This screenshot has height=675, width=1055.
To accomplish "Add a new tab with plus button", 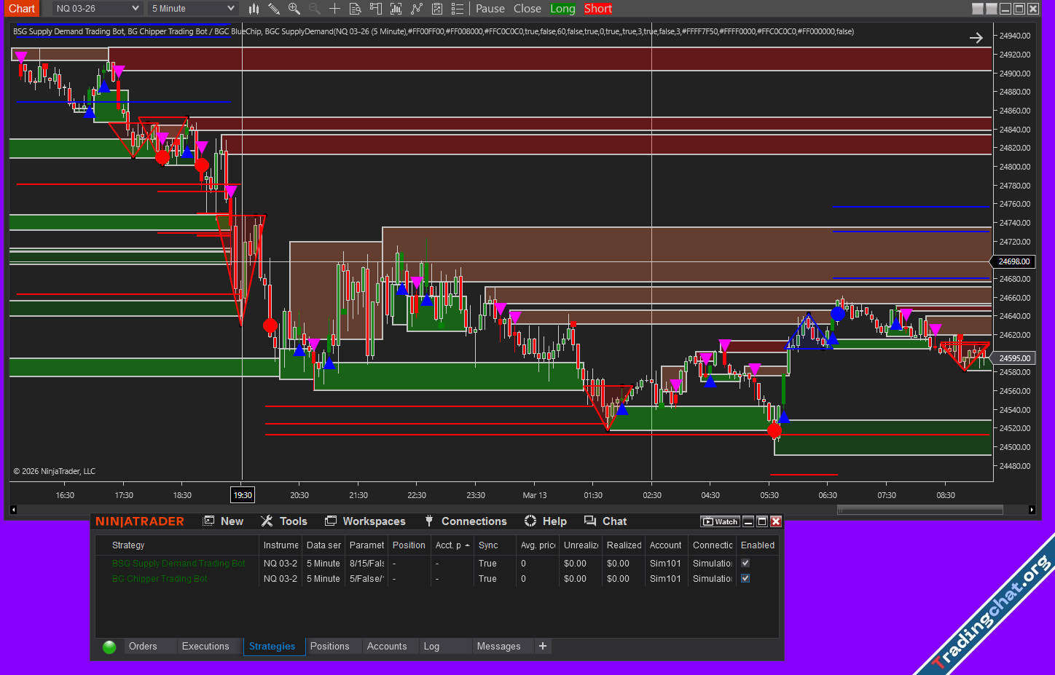I will tap(542, 647).
